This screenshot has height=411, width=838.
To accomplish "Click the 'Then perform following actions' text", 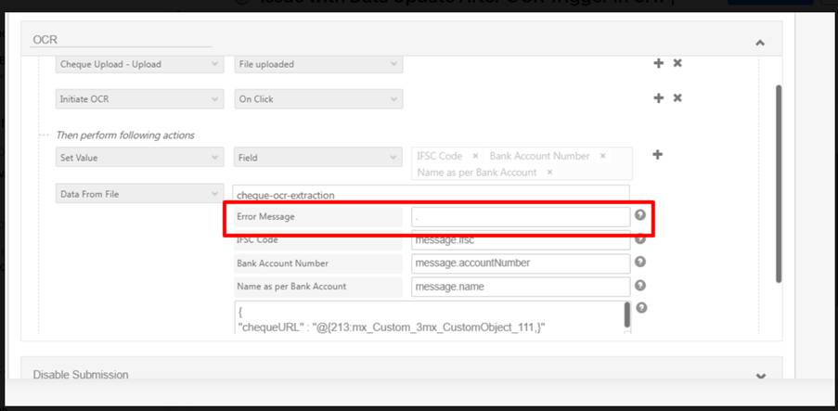I will coord(125,135).
